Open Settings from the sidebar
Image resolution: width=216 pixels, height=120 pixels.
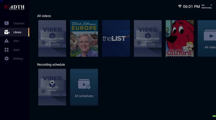pos(14,58)
